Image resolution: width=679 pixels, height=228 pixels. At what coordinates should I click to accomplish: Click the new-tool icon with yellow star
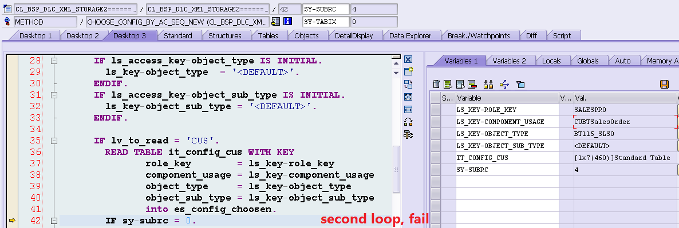point(408,71)
